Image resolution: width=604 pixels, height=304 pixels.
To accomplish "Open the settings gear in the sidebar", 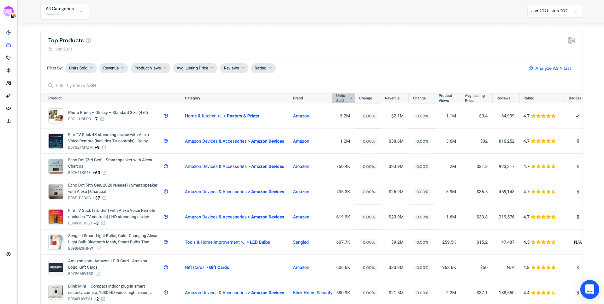I will tap(9, 254).
